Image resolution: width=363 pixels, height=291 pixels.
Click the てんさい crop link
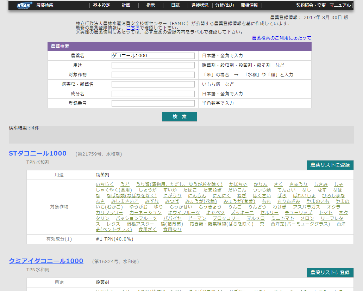[286, 190]
